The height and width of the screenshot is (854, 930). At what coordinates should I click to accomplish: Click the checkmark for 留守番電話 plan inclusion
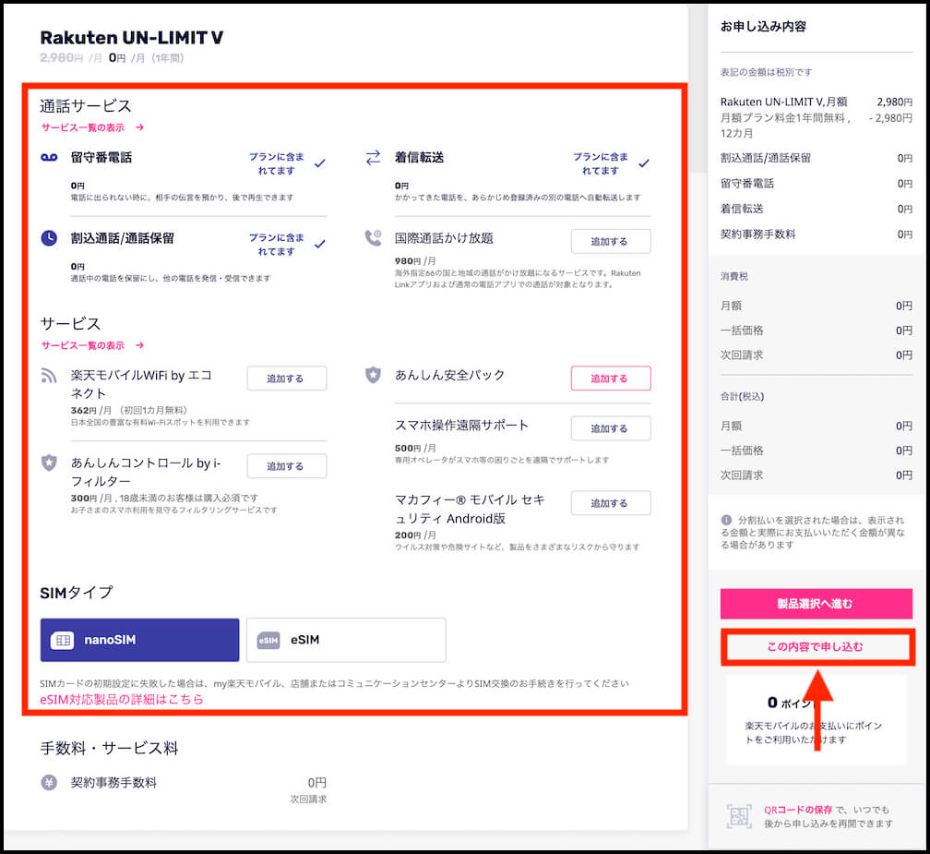pyautogui.click(x=319, y=163)
